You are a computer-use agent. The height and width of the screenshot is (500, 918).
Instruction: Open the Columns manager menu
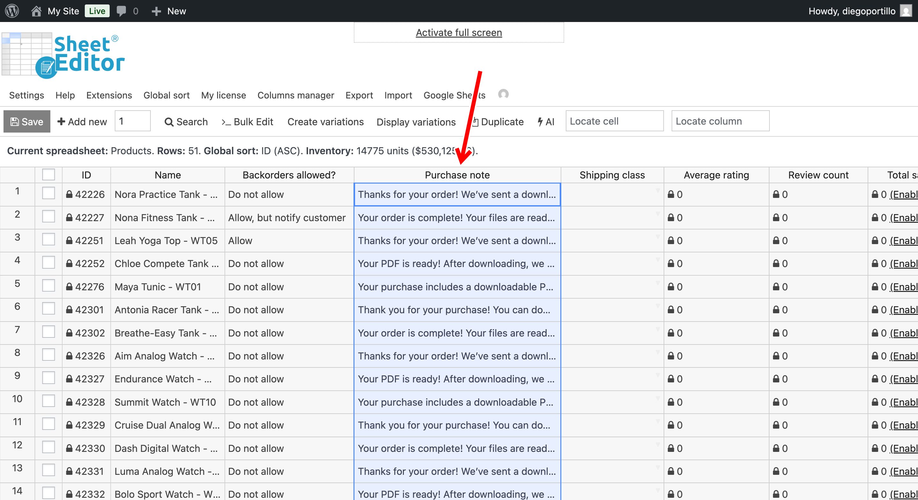[x=296, y=95]
